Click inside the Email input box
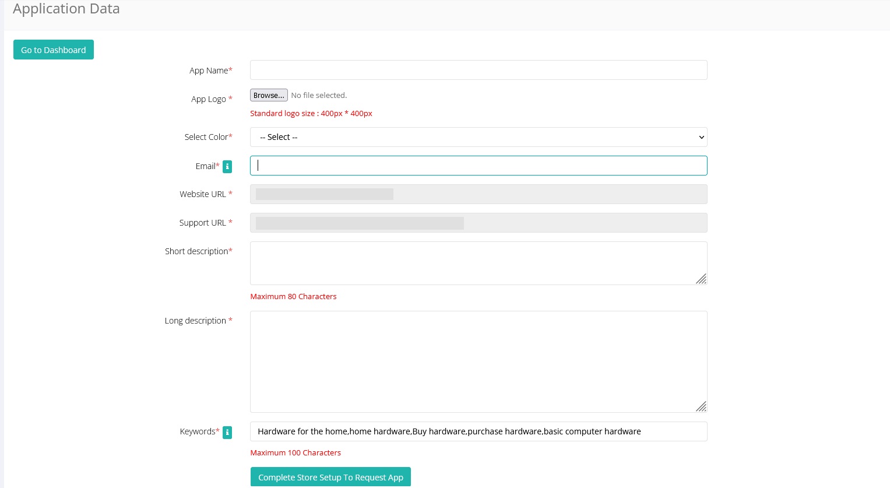890x488 pixels. tap(478, 166)
